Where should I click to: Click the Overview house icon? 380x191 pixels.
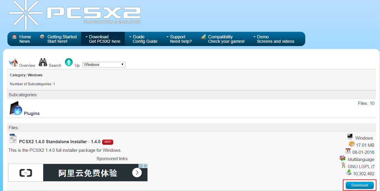(13, 62)
